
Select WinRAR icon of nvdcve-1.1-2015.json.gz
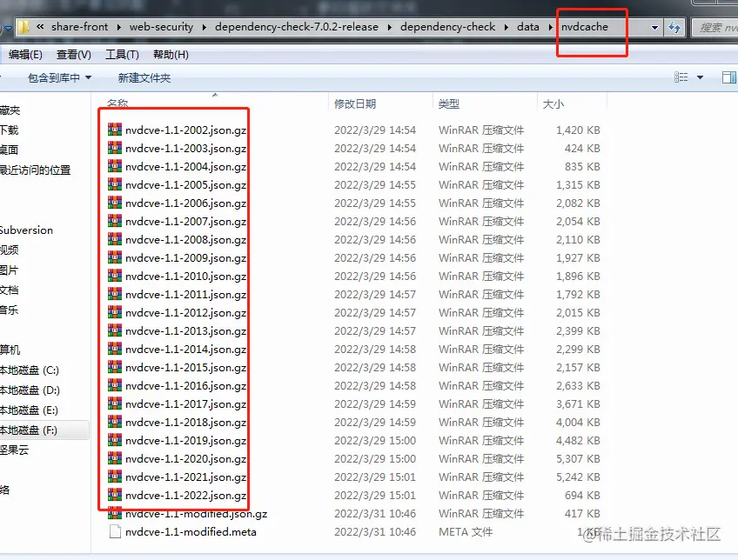coord(115,367)
